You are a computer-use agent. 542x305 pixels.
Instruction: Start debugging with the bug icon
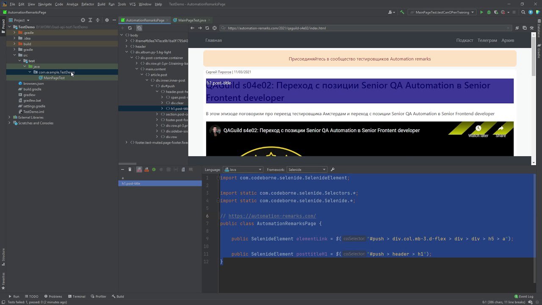pos(489,12)
